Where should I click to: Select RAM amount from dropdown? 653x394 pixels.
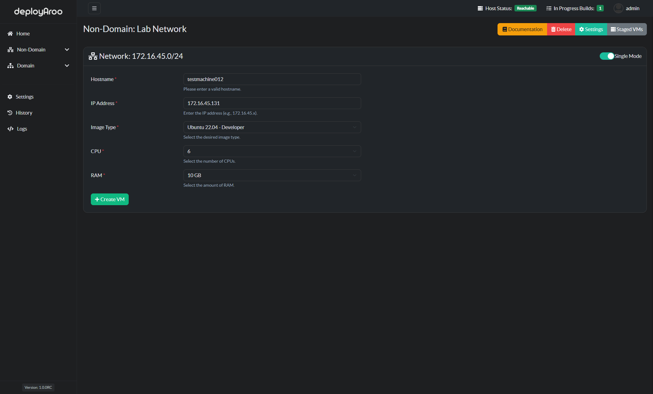click(272, 175)
